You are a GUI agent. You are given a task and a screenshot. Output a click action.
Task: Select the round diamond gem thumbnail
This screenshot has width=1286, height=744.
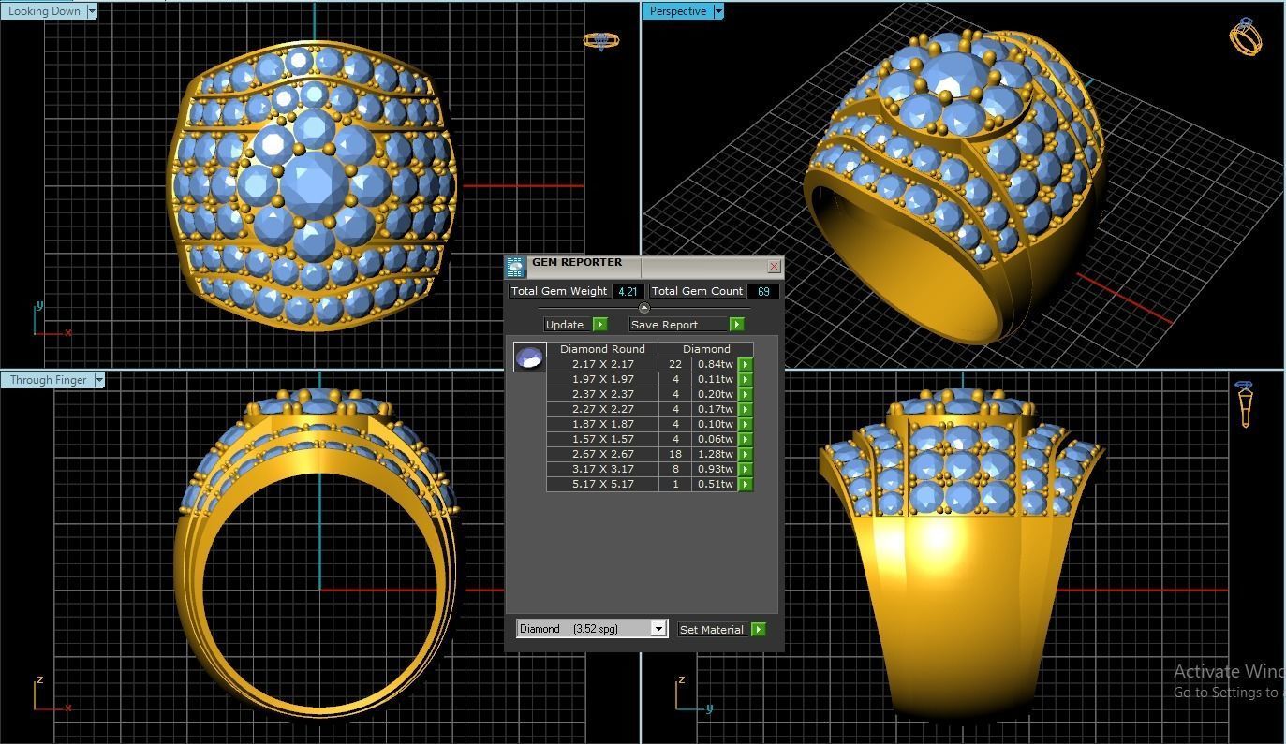529,357
